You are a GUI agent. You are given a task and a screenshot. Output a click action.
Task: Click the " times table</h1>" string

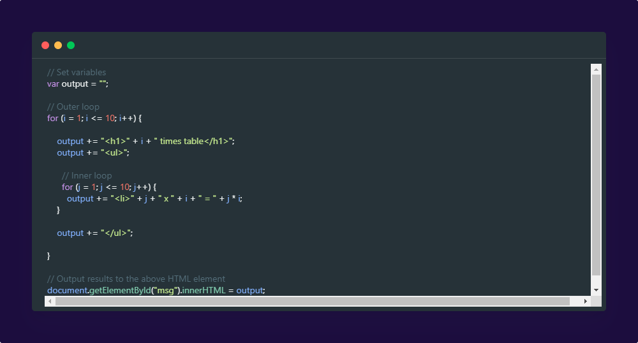pyautogui.click(x=193, y=142)
